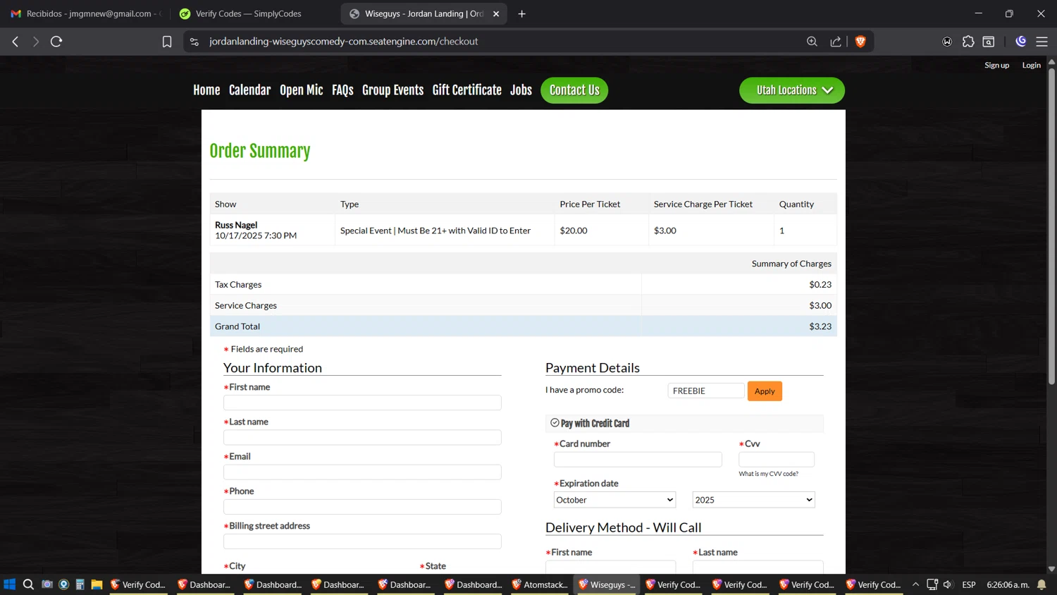This screenshot has height=595, width=1057.
Task: Click the Leo AI crescent icon
Action: coord(1020,42)
